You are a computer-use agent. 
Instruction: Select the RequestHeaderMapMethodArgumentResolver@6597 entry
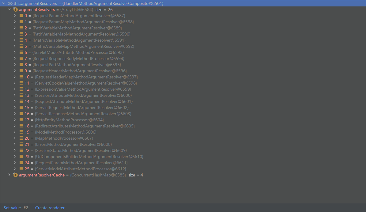[x=86, y=77]
